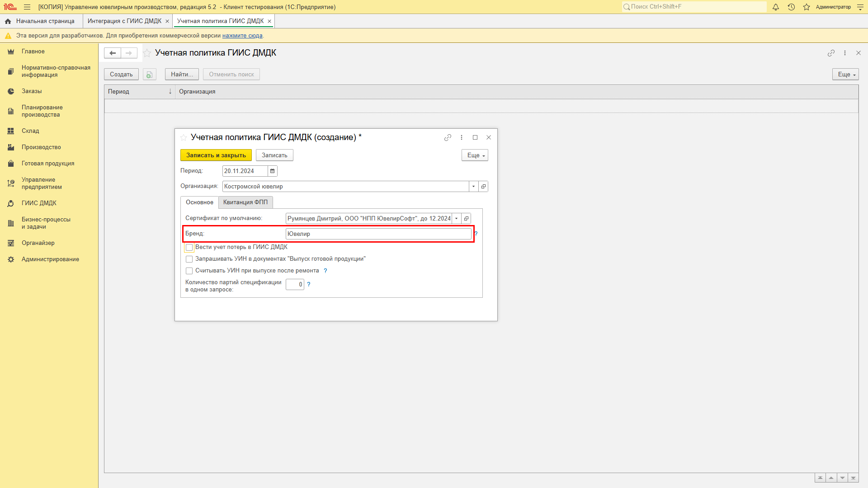Get link to the list page
This screenshot has width=868, height=488.
pos(831,53)
